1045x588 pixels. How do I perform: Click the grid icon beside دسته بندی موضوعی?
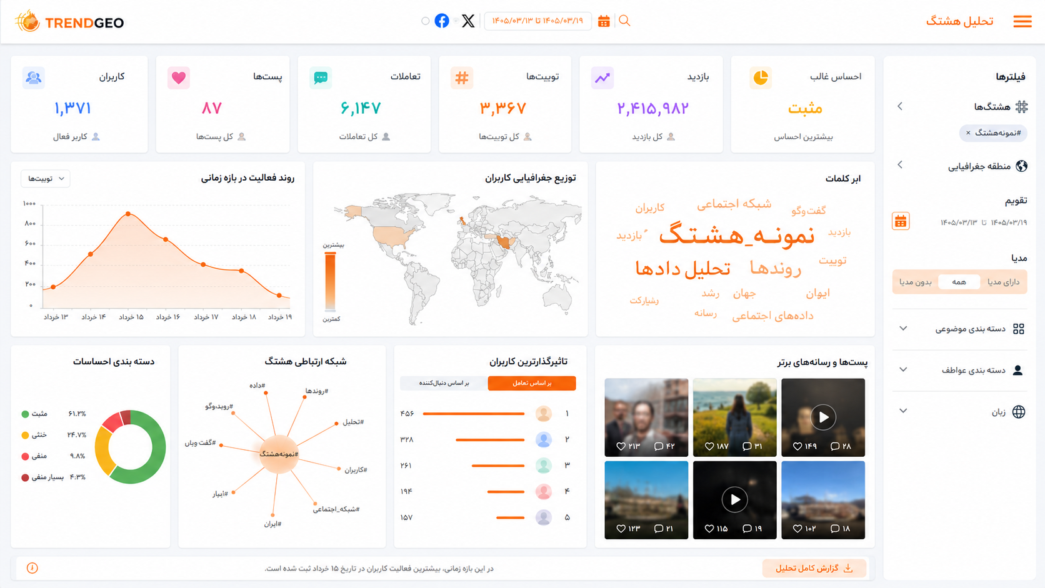[1019, 329]
